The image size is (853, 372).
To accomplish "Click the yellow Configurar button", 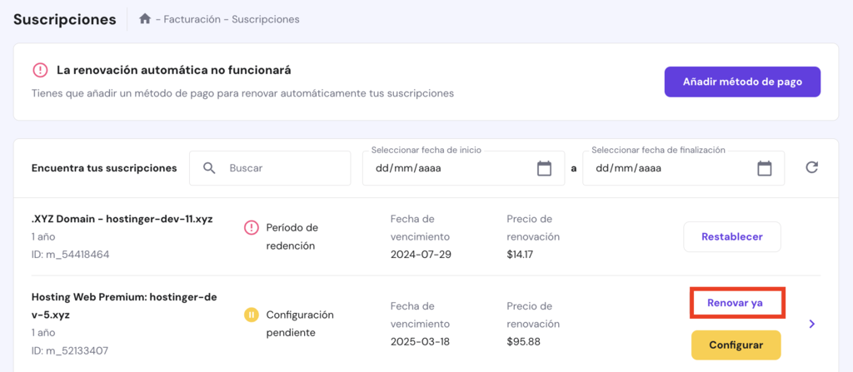I will (736, 345).
